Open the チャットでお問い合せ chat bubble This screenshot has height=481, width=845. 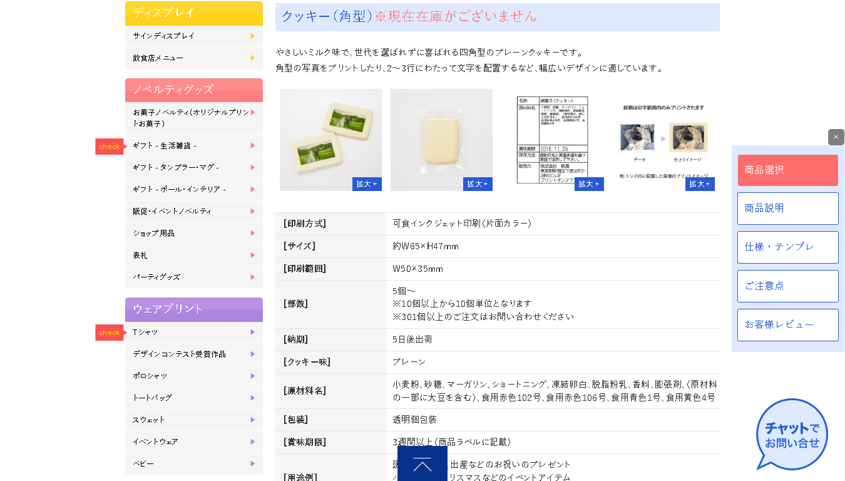pos(791,434)
